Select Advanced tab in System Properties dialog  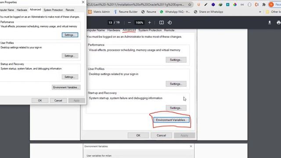click(35, 10)
